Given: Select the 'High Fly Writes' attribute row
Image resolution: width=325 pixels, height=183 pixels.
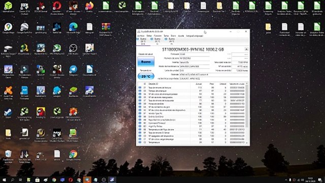Looking at the screenshot, I should pos(191,126).
